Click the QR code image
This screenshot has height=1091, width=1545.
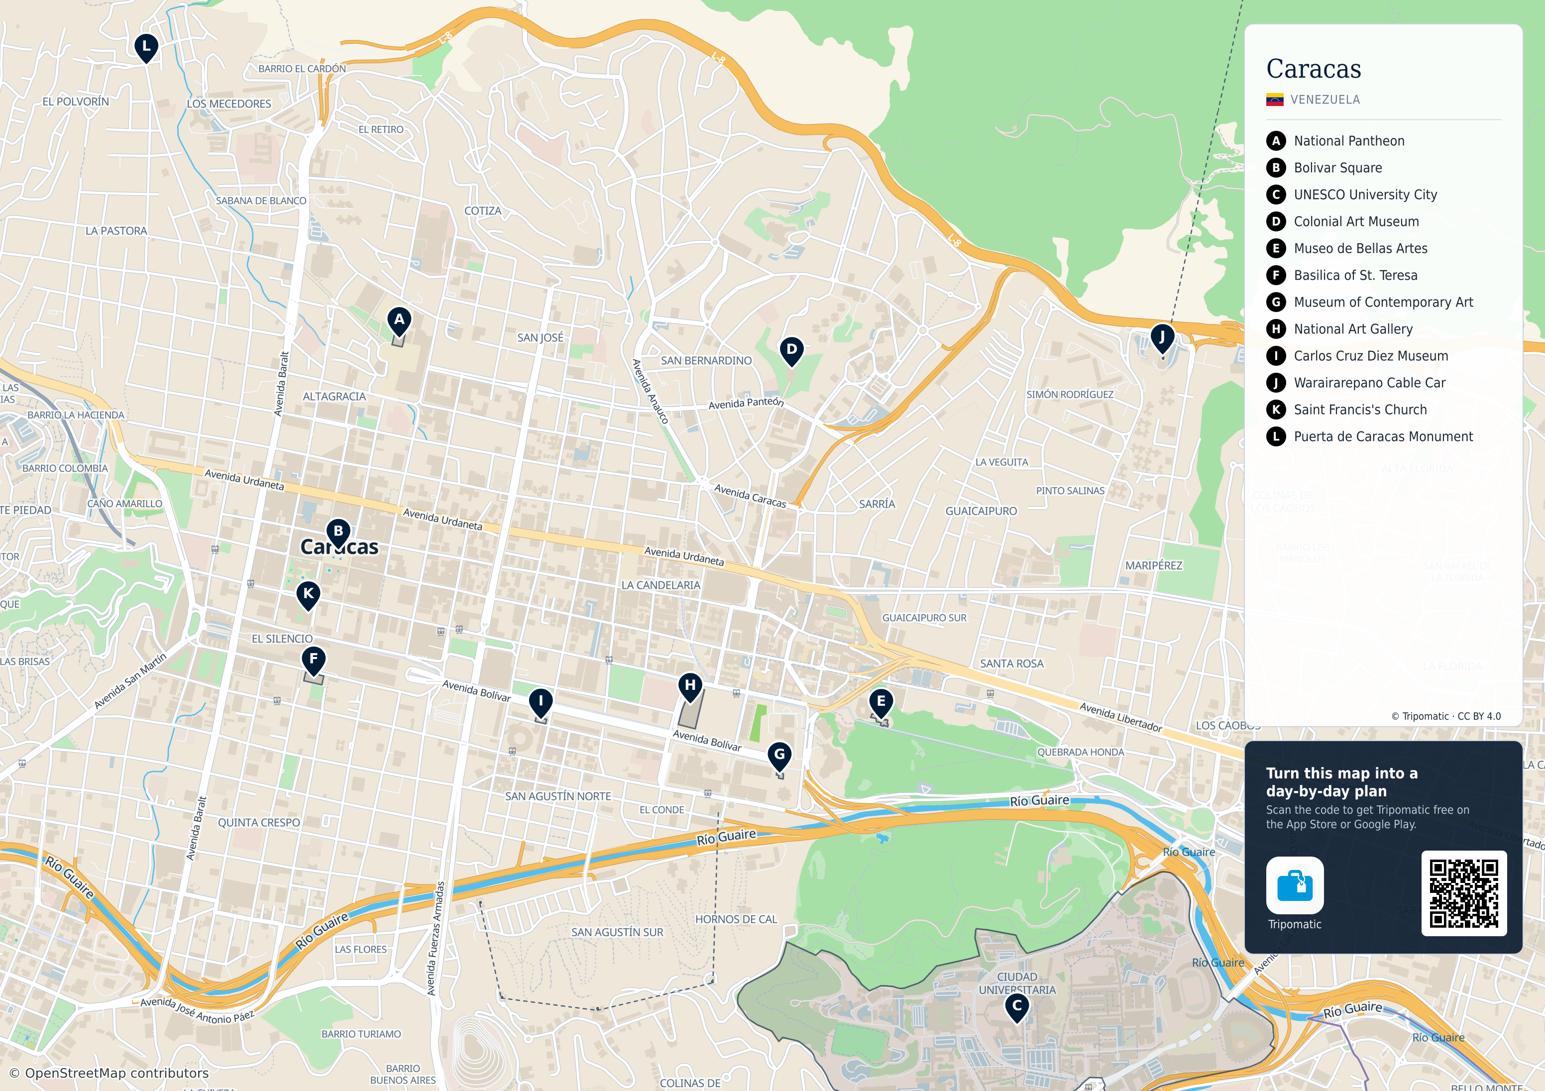pos(1463,893)
